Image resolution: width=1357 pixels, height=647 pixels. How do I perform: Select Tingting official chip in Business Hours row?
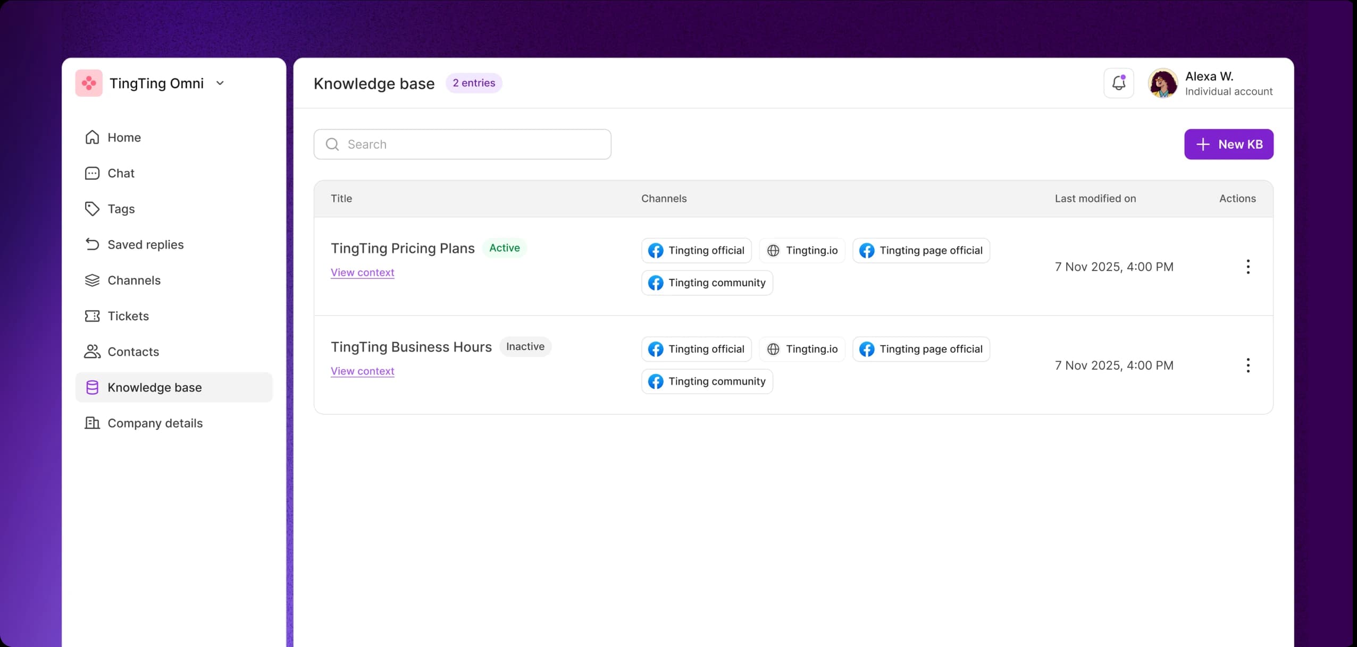point(697,349)
